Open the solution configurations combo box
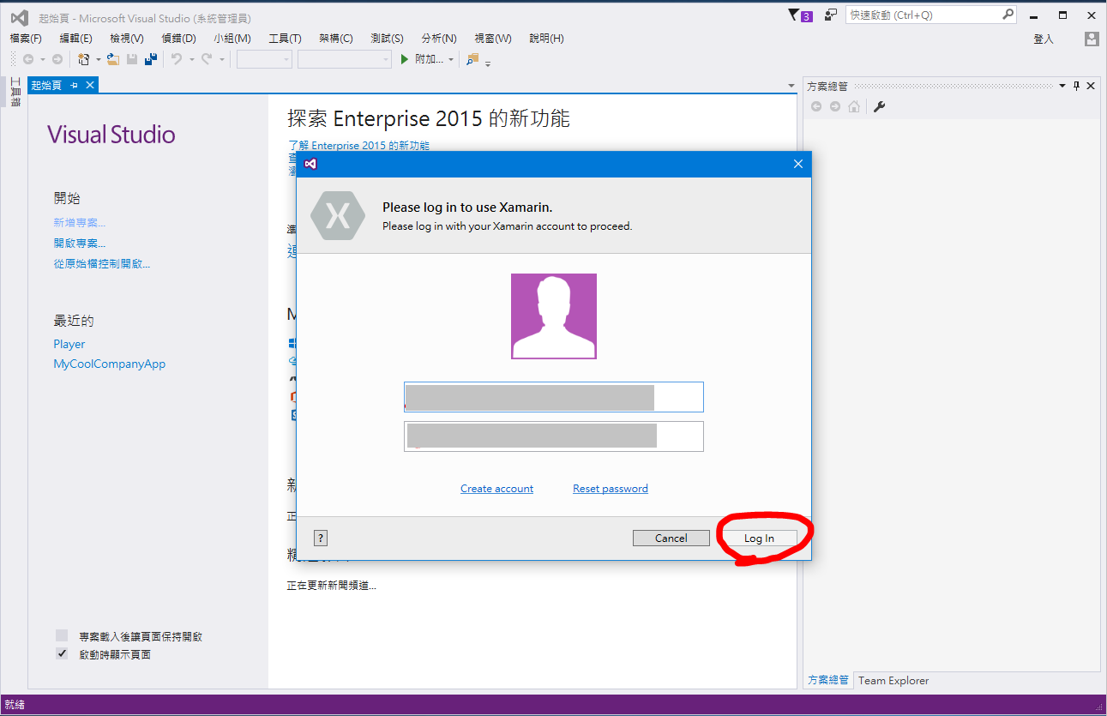1107x716 pixels. click(264, 59)
